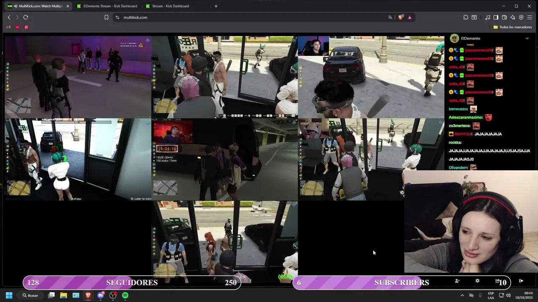This screenshot has height=302, width=538.
Task: Go back to the previous page
Action: tap(9, 17)
